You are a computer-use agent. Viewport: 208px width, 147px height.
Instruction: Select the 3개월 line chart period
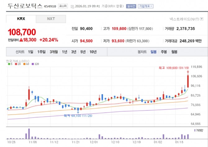(x=54, y=52)
